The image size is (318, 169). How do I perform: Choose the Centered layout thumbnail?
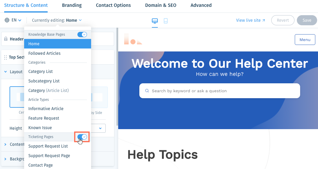[17, 97]
